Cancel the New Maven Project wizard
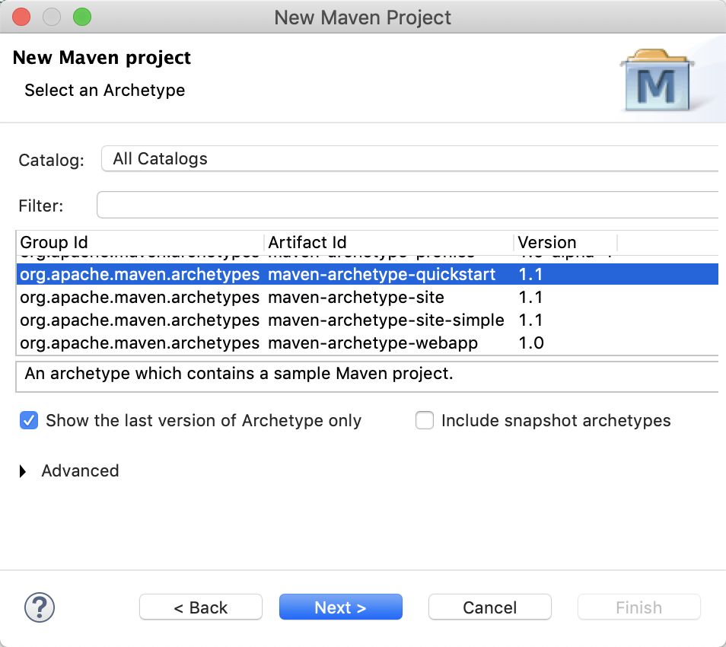 point(490,607)
